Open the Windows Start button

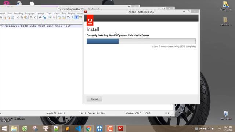tap(4, 129)
